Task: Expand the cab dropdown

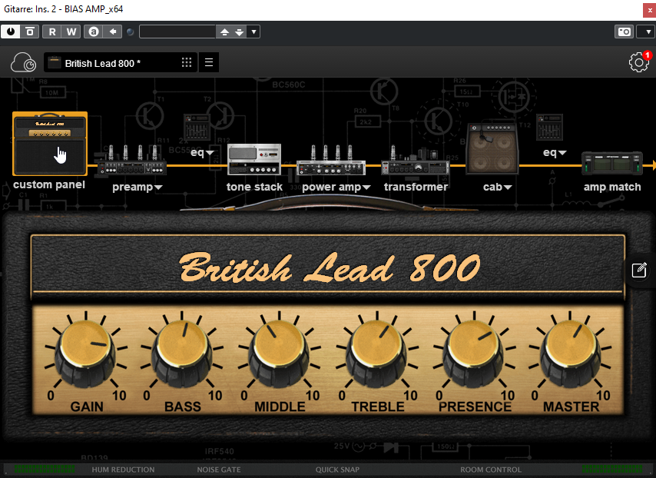Action: coord(495,187)
